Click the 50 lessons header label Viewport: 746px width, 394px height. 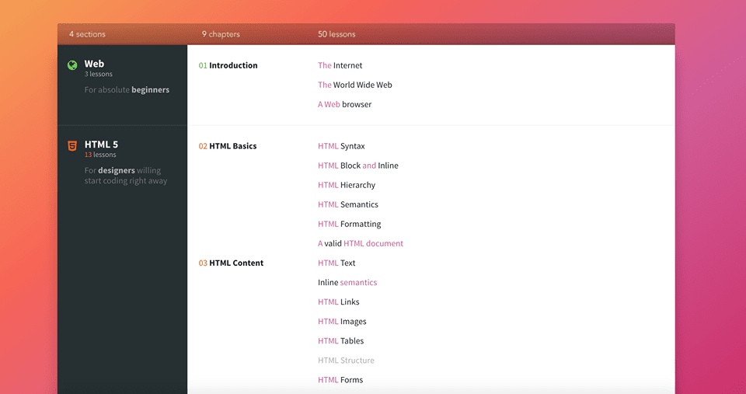[x=336, y=34]
